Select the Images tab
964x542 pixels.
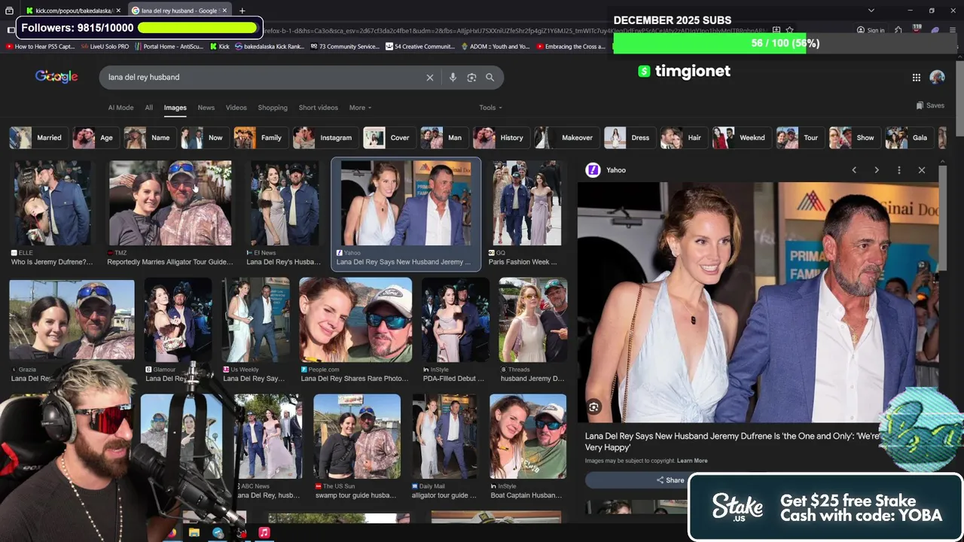pos(175,108)
